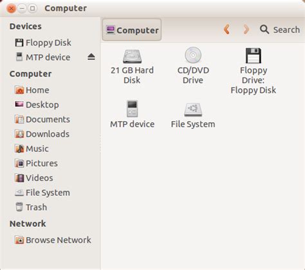
Task: Select the Music folder in sidebar
Action: (32, 149)
